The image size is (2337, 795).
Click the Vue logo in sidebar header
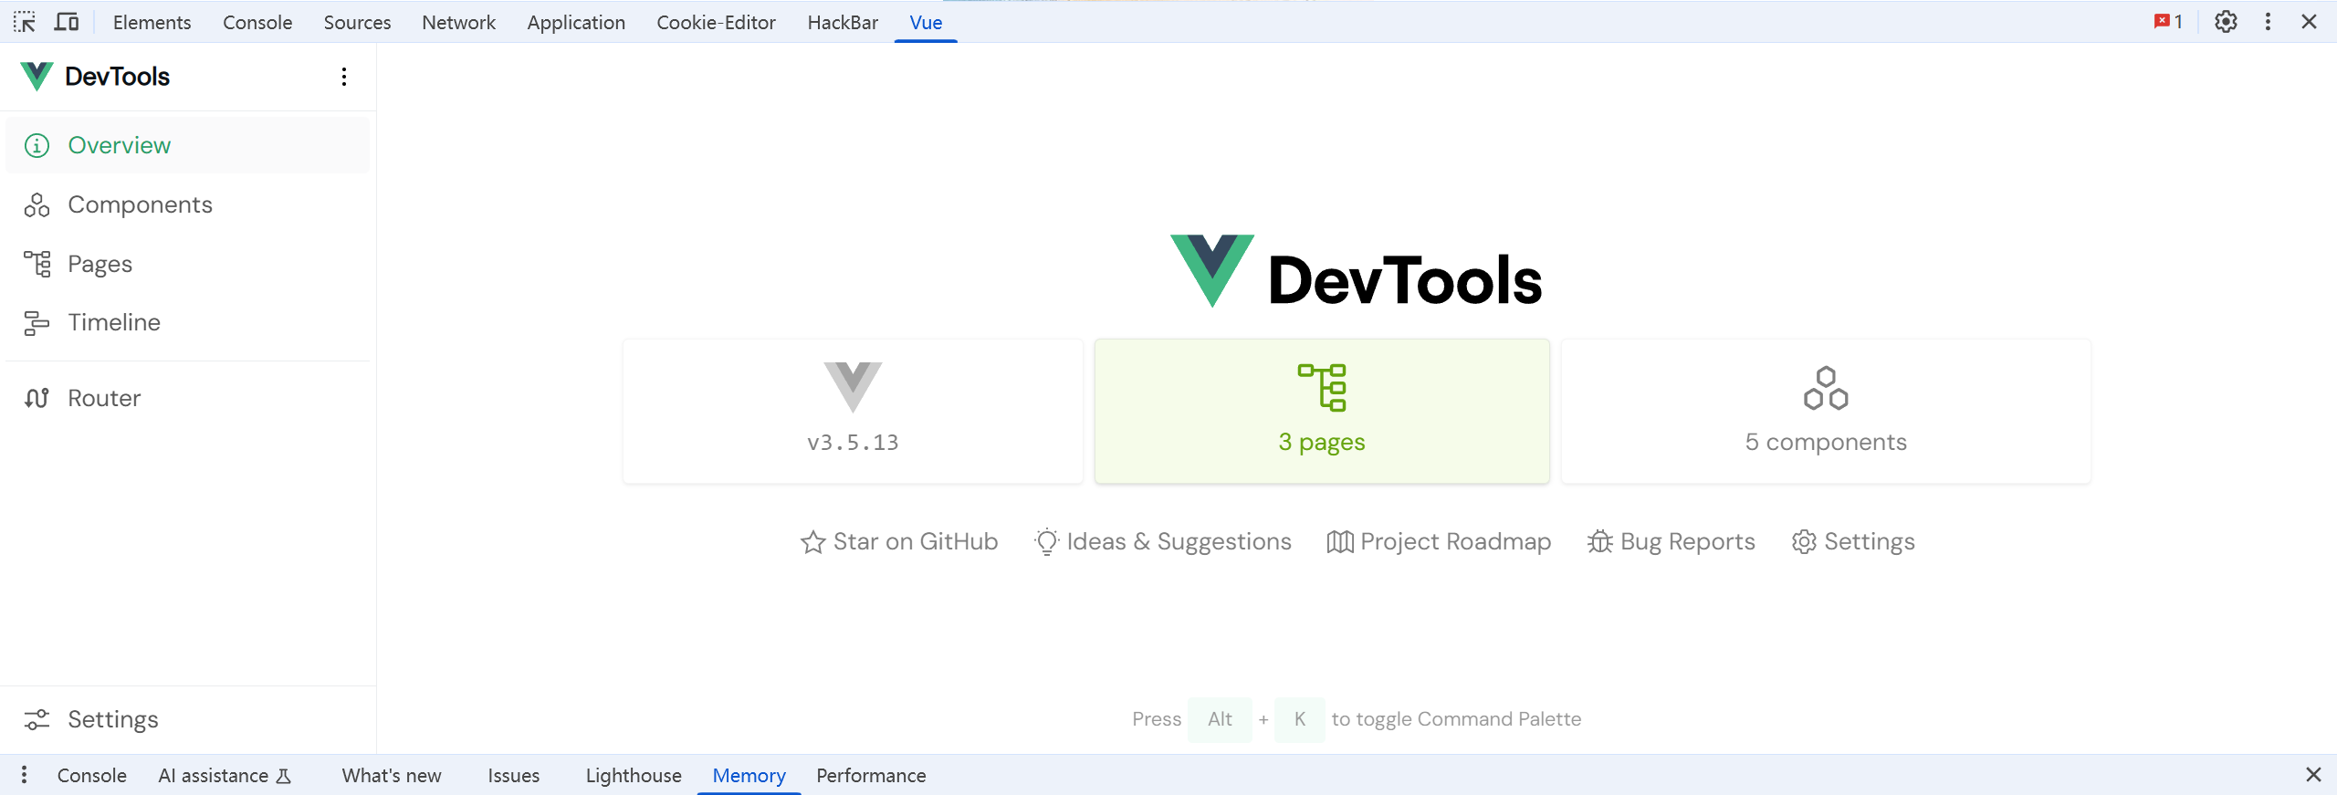pos(37,76)
